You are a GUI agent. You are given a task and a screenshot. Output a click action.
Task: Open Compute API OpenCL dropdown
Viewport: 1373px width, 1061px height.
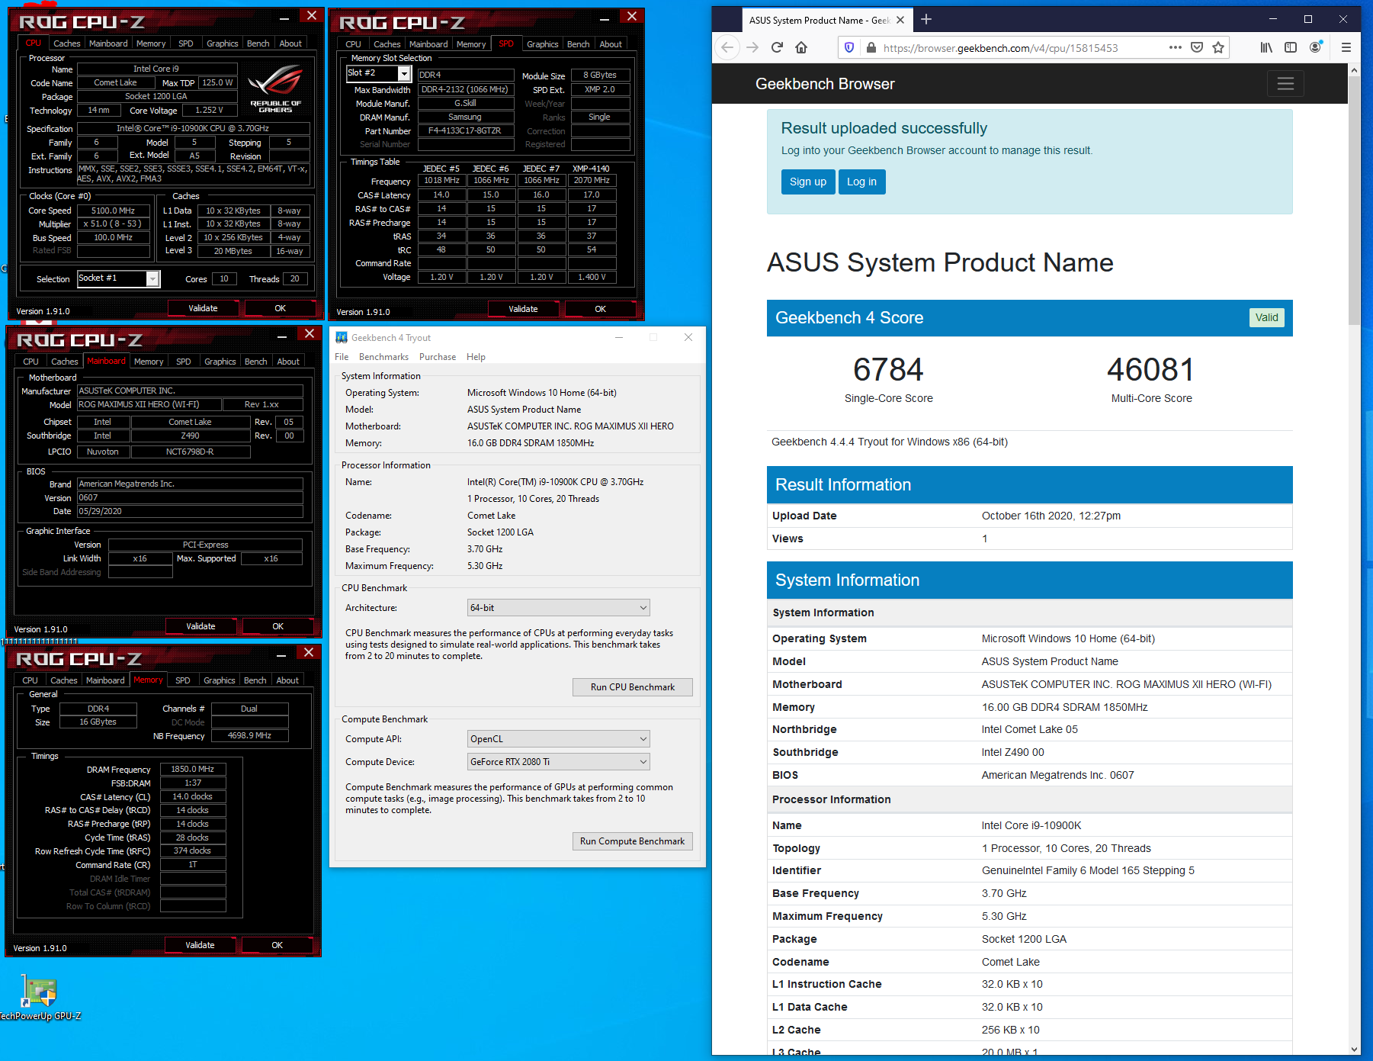click(x=558, y=739)
